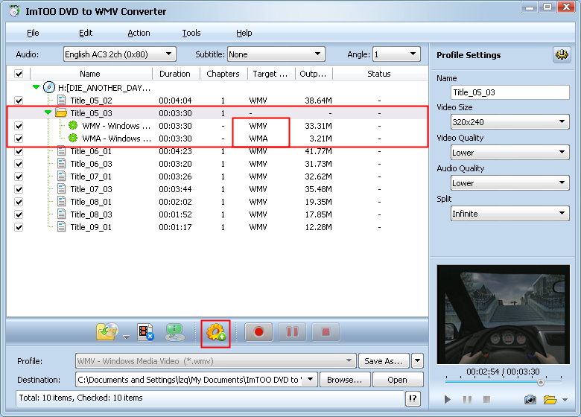The image size is (581, 417).
Task: Uncheck the WMV profile row checkbox
Action: (19, 126)
